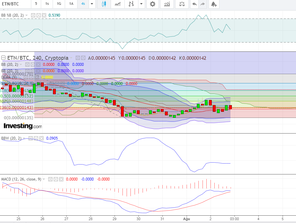
Task: Select the 1A monthly interval
Action: pyautogui.click(x=71, y=4)
